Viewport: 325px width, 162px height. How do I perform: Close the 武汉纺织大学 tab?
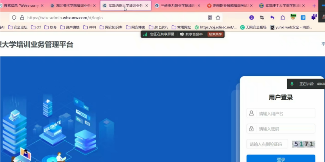click(x=147, y=6)
